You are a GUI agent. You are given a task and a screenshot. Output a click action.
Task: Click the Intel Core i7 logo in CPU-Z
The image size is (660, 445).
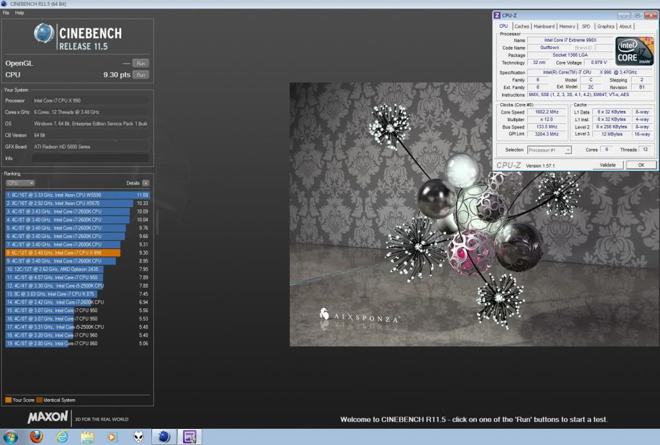tap(634, 51)
